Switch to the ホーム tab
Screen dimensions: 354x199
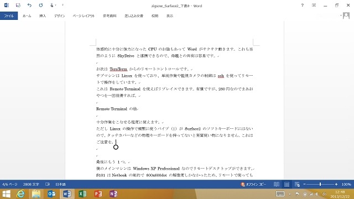27,16
